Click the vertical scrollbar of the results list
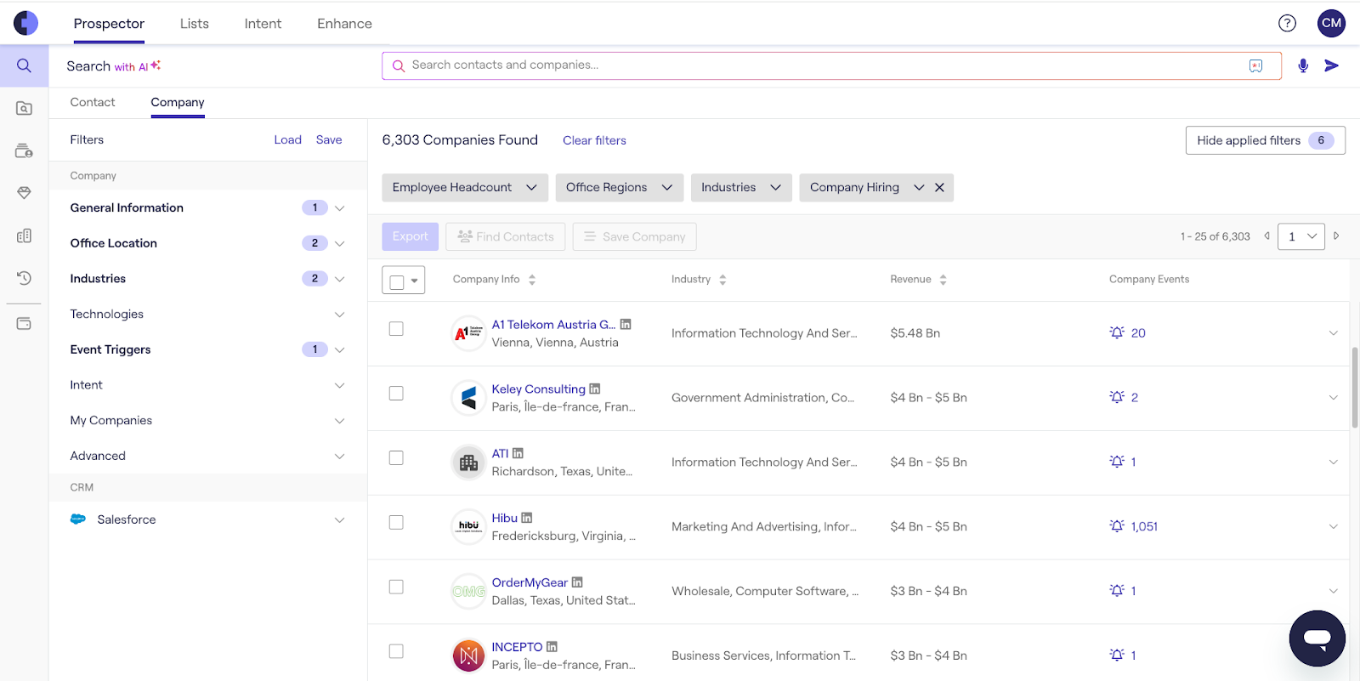Viewport: 1360px width, 681px height. click(1354, 387)
